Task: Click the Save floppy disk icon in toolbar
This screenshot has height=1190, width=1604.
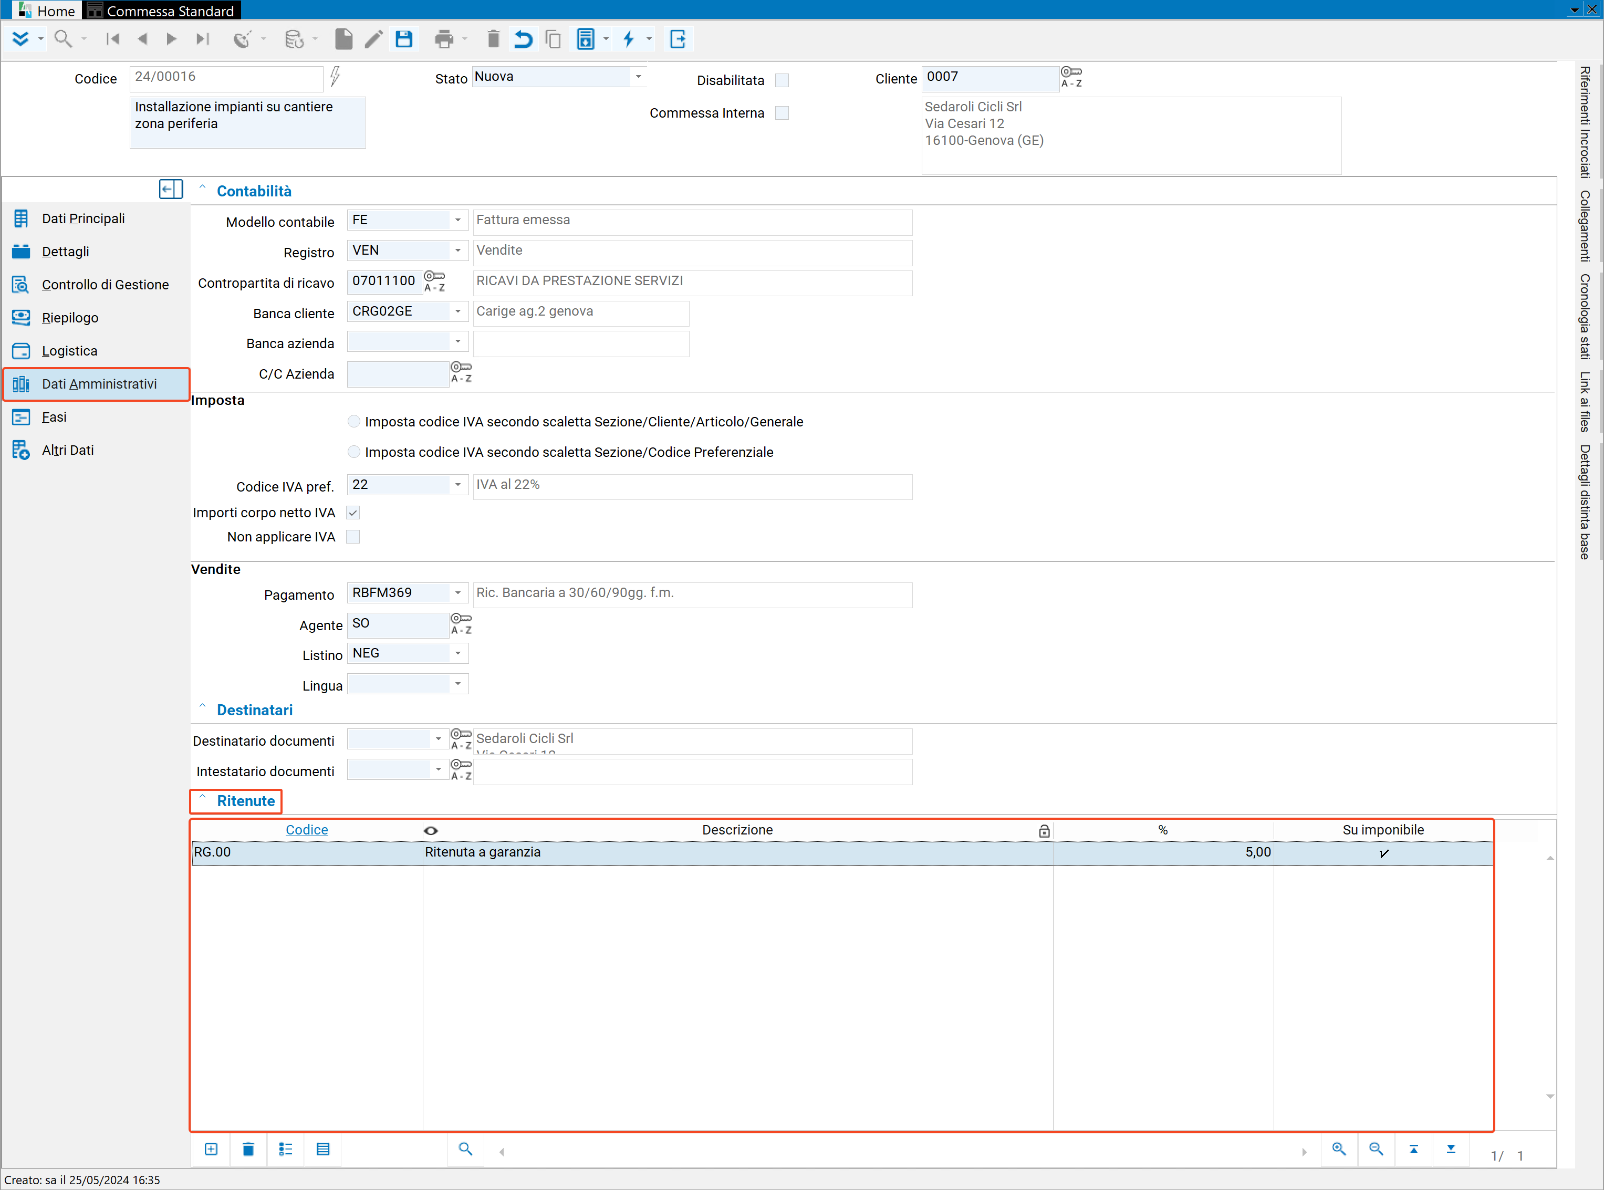Action: pyautogui.click(x=404, y=39)
